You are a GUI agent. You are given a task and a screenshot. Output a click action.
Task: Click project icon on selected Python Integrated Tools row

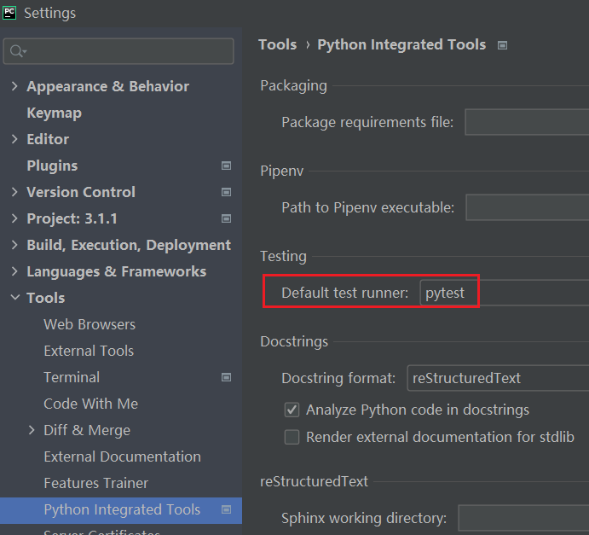tap(226, 509)
